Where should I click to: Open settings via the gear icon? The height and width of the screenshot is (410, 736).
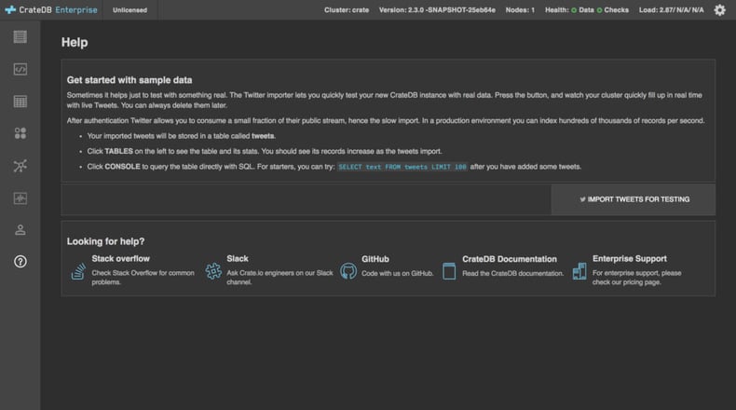[719, 10]
